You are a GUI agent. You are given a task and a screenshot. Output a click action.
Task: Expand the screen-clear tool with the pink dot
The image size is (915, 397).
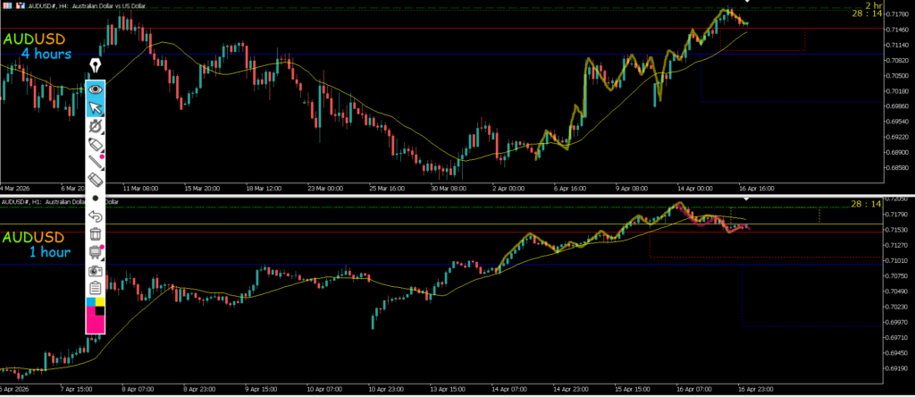[x=96, y=252]
